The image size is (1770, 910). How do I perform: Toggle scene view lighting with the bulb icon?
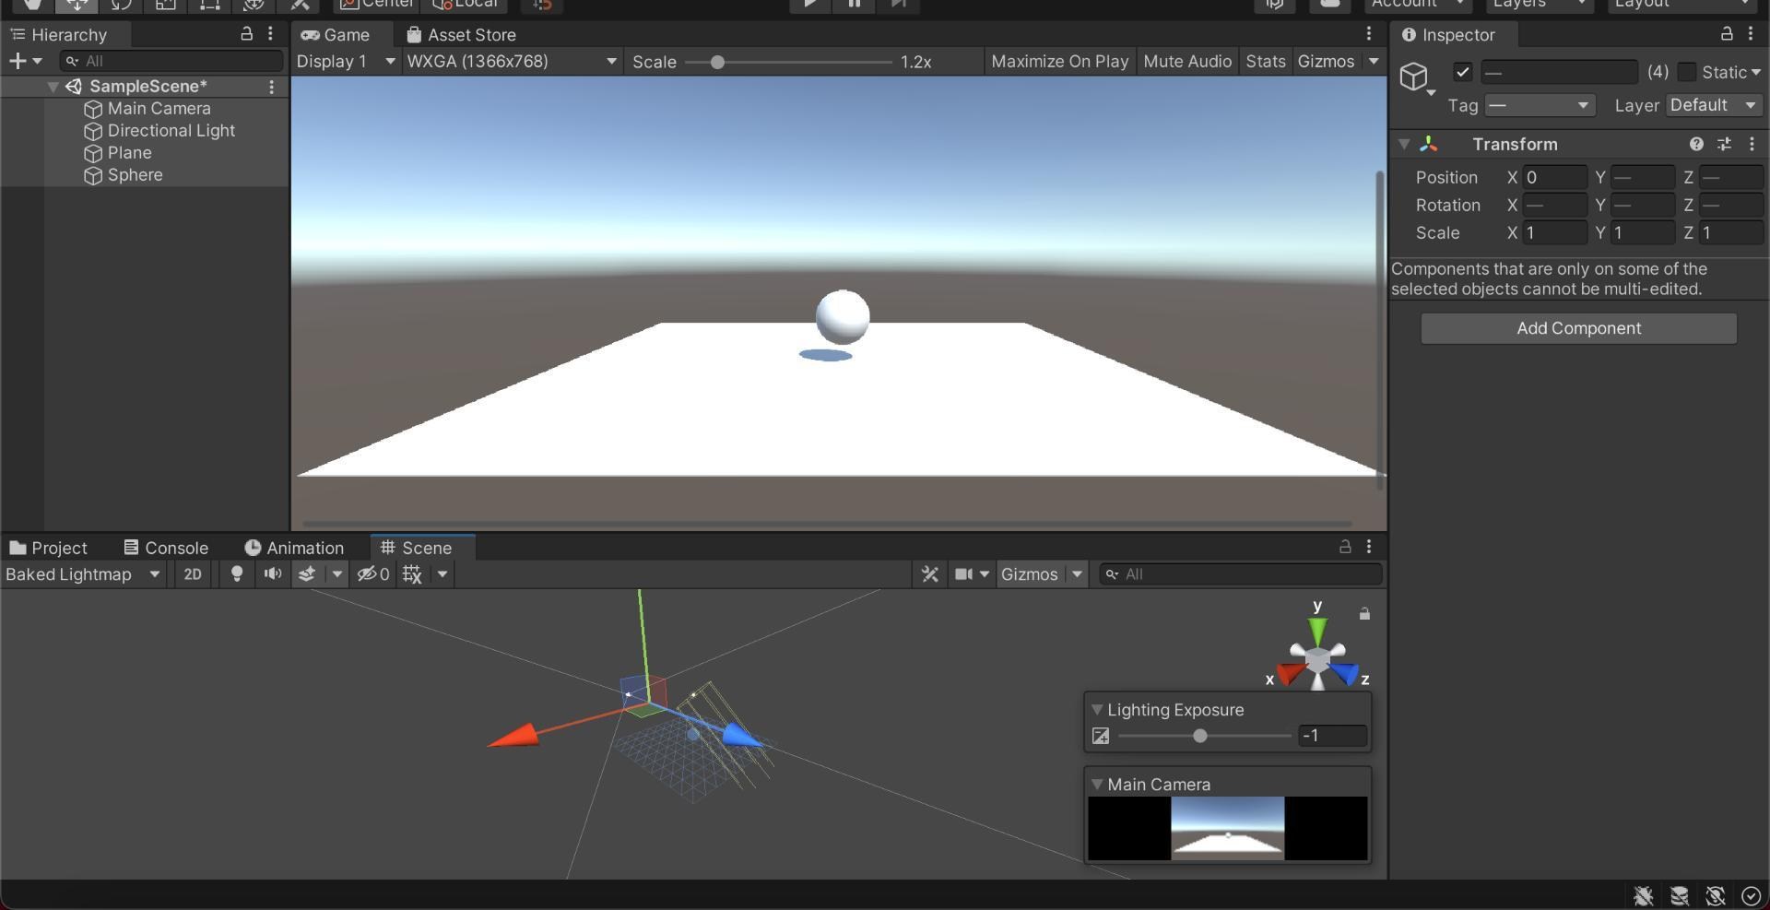tap(237, 573)
